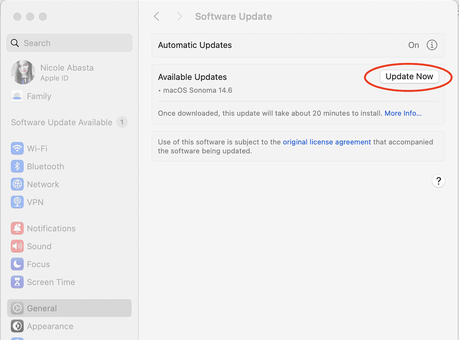Image resolution: width=459 pixels, height=340 pixels.
Task: Go back with the left chevron
Action: tap(156, 17)
